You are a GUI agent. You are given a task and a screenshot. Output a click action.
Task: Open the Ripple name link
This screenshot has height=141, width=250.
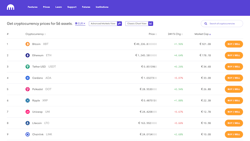36,100
